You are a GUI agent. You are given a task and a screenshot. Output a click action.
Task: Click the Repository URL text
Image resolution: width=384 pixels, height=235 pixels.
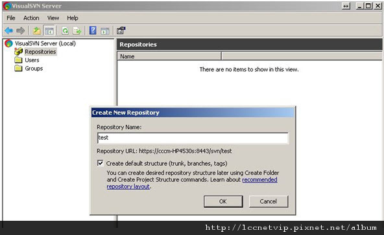click(164, 151)
